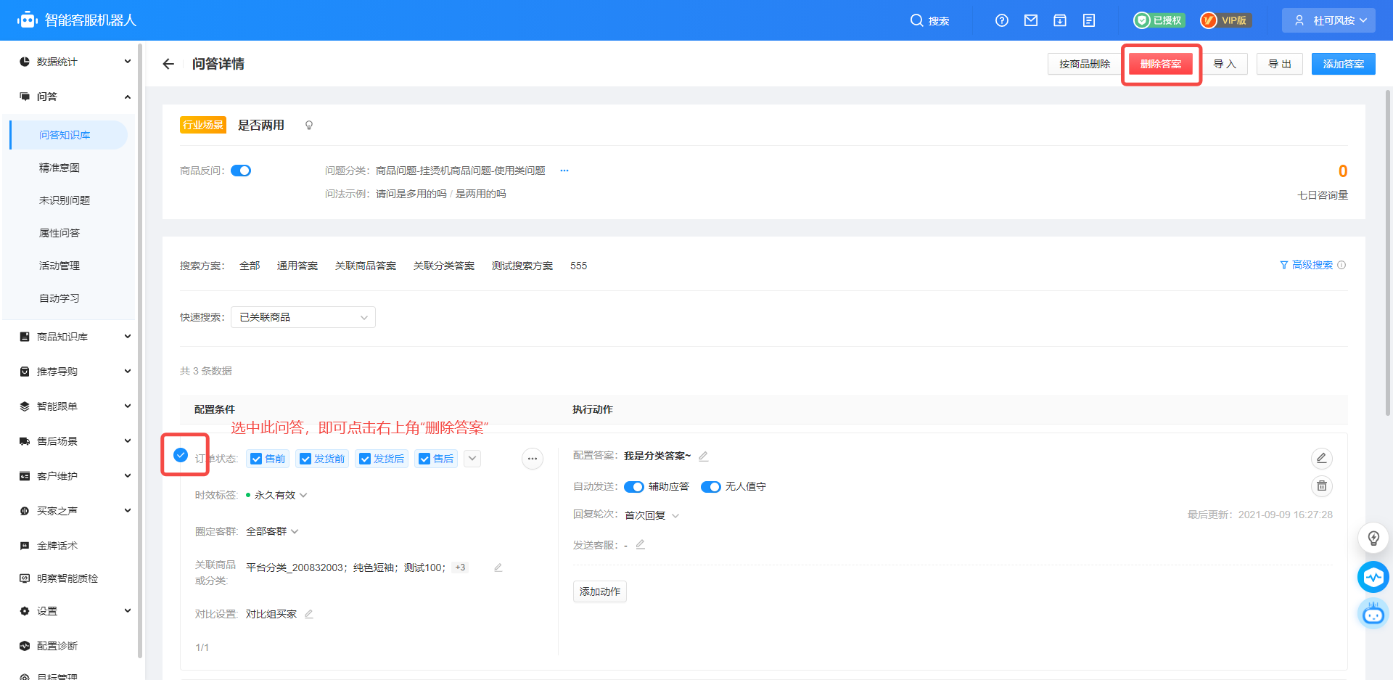Toggle the 辅助应答 switch
Screen dimensions: 1393x680
tap(634, 486)
